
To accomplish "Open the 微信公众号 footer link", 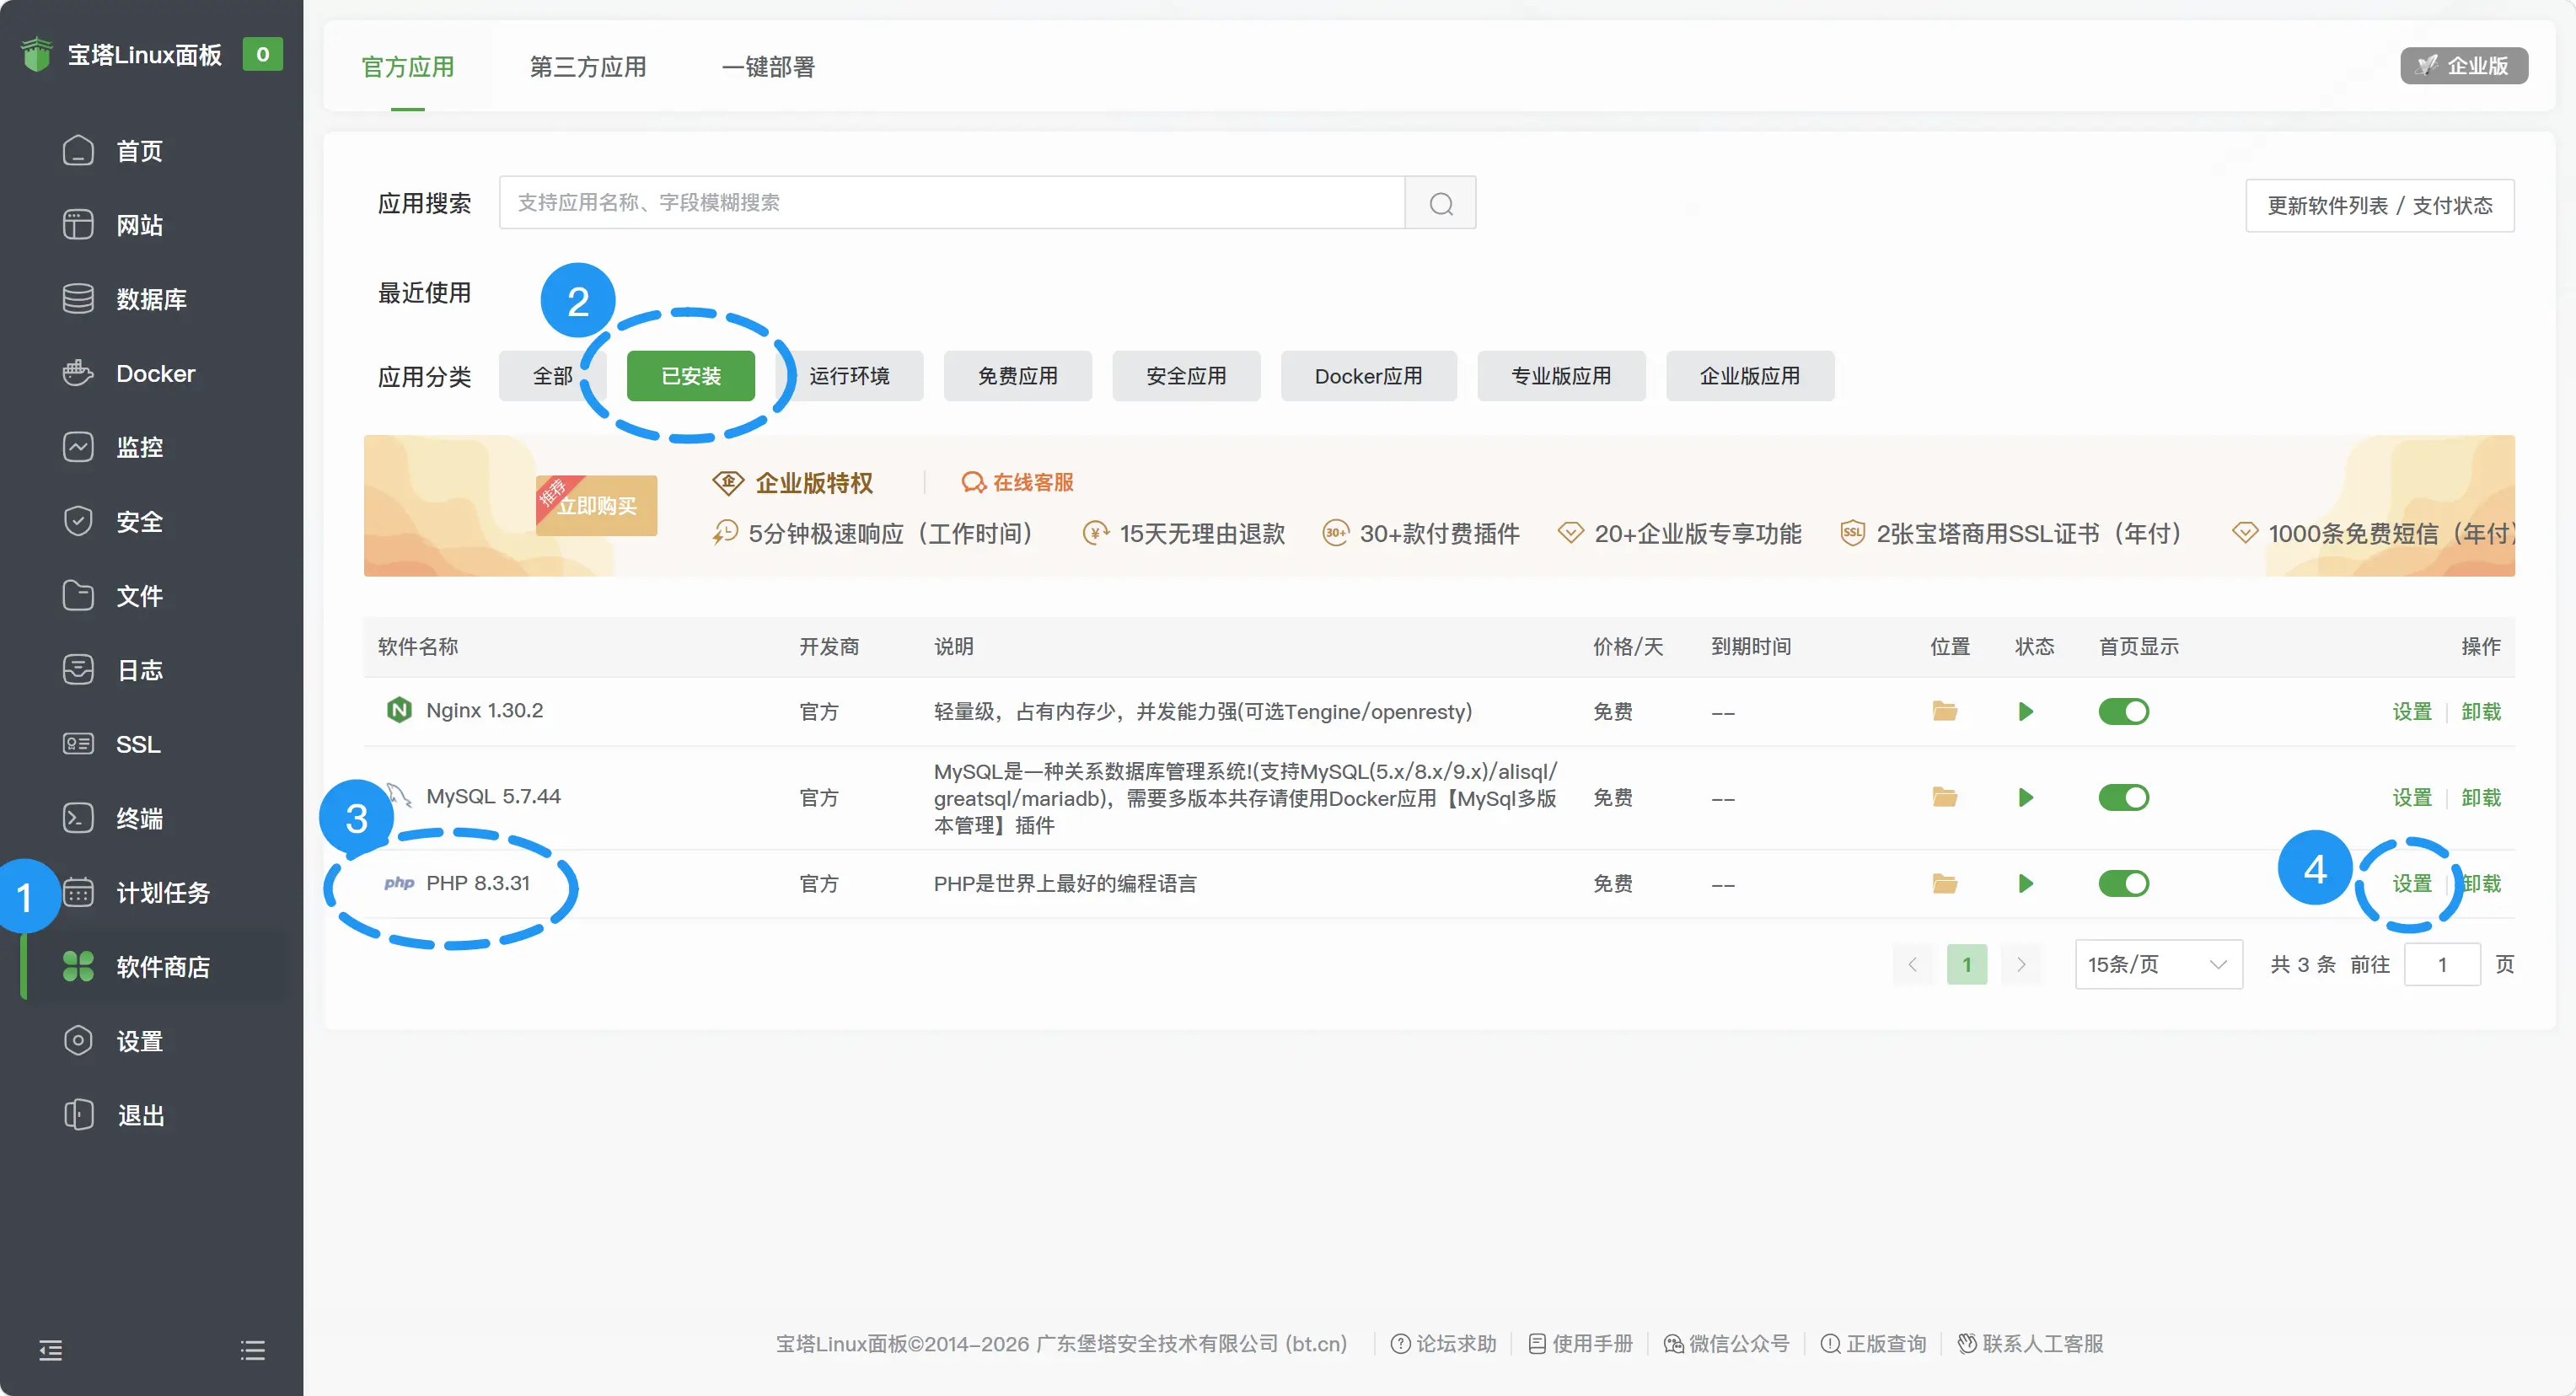I will 1726,1343.
